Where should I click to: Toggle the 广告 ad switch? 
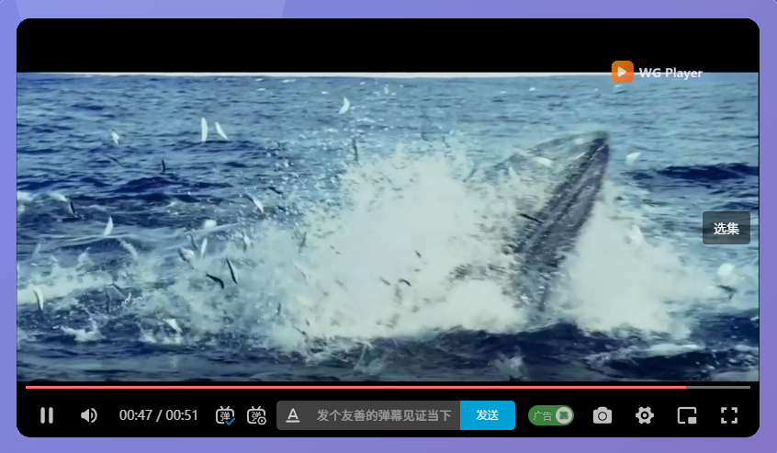(x=551, y=415)
